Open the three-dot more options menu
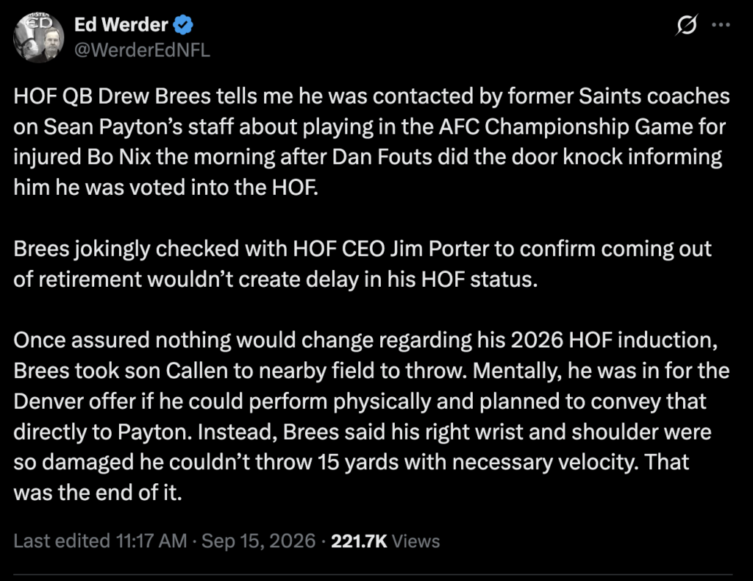Screen dimensions: 753x581 click(721, 24)
